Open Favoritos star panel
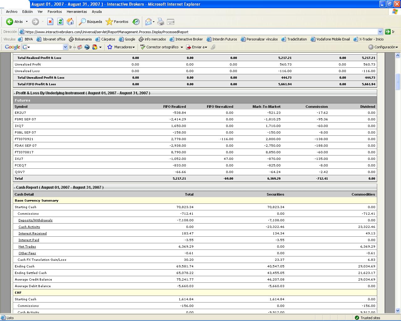 point(117,22)
